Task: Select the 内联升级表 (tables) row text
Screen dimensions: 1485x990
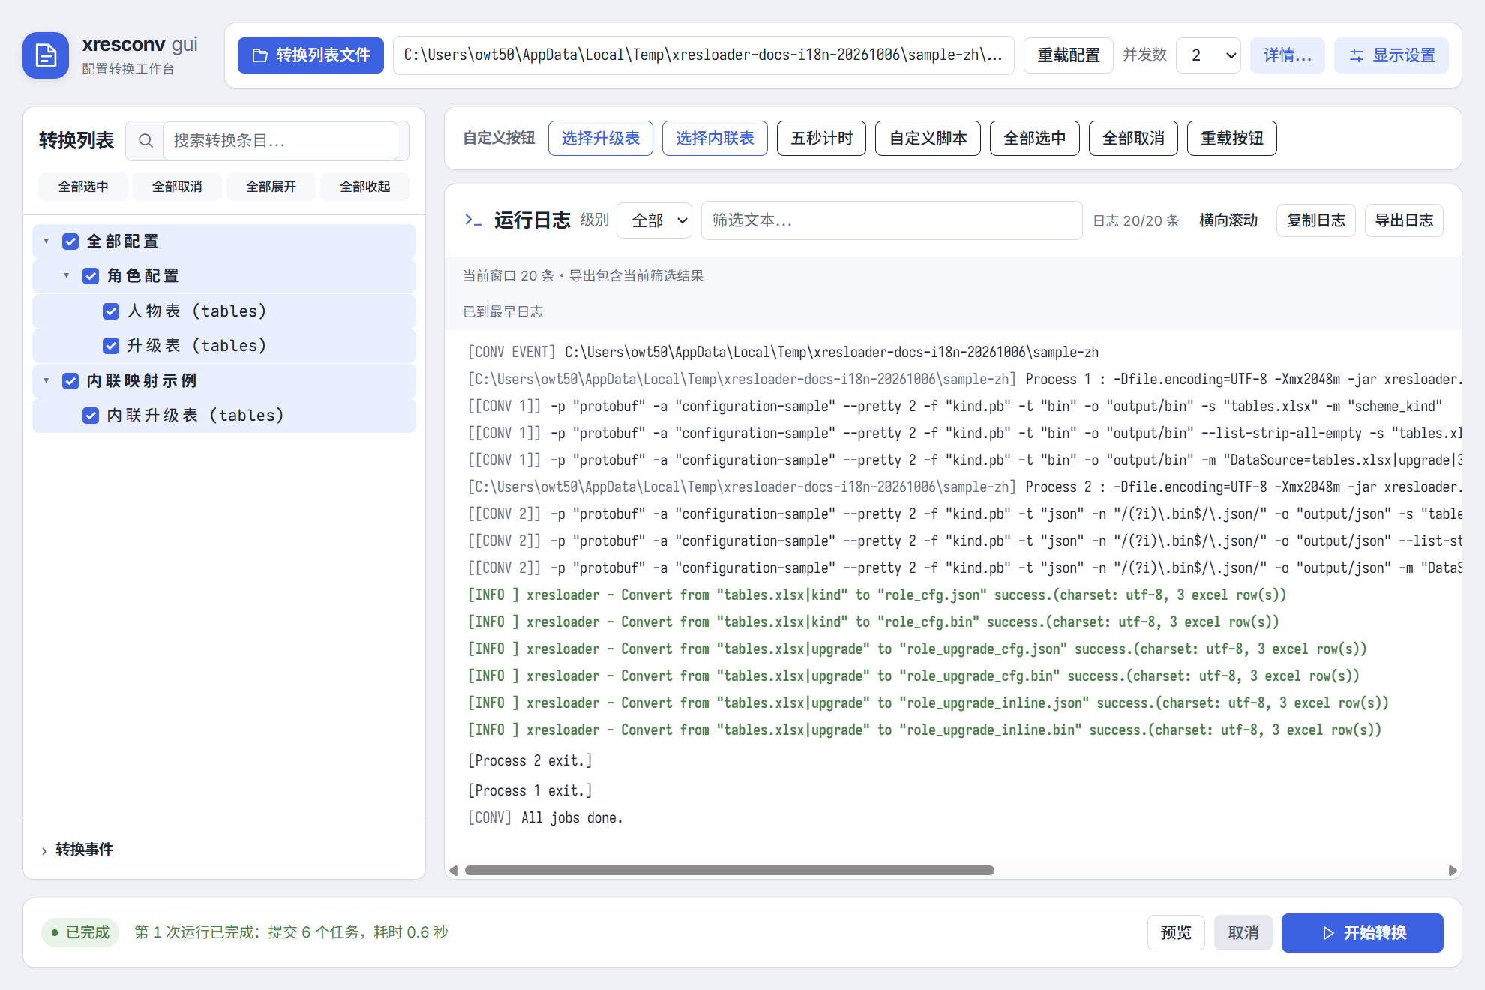Action: tap(196, 415)
